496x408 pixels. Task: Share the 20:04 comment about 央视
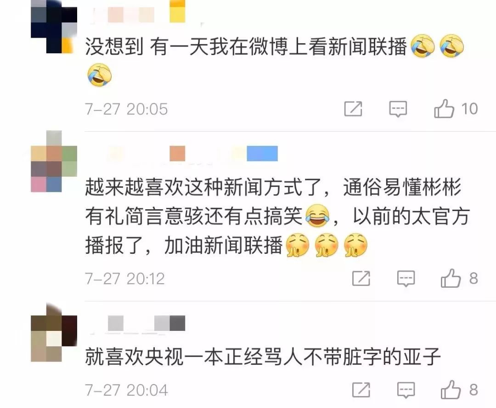(361, 390)
